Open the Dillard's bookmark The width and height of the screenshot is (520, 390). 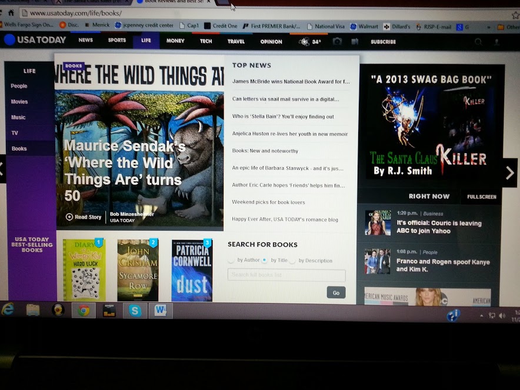396,26
